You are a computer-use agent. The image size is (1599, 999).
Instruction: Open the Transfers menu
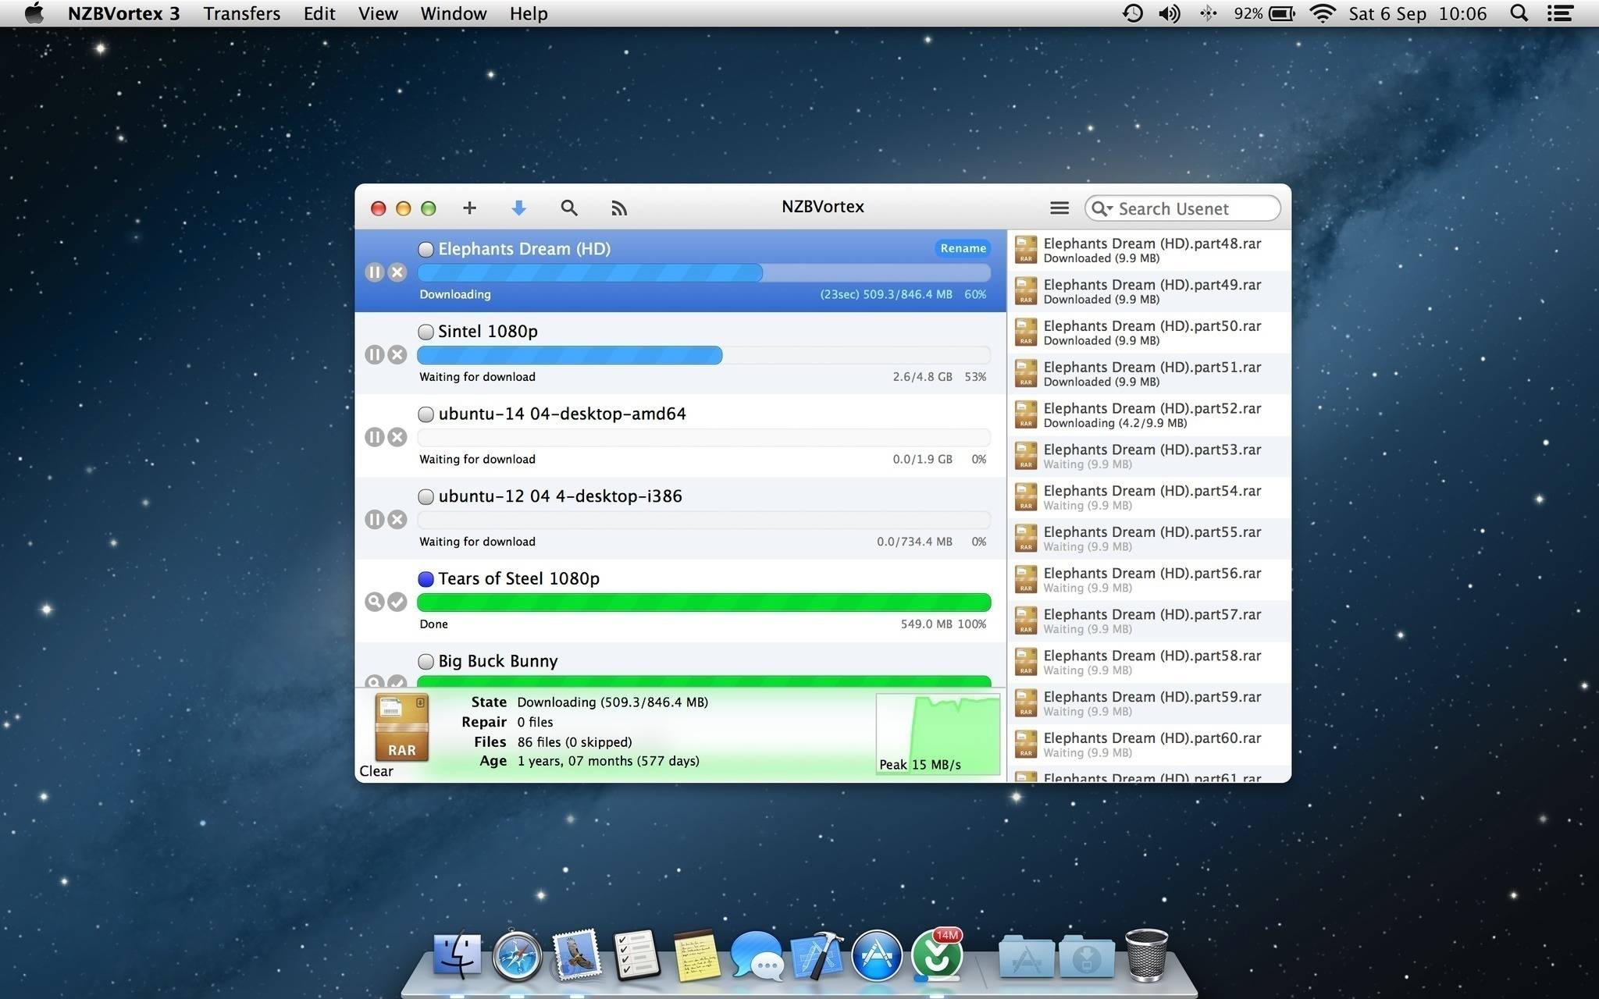(x=241, y=13)
